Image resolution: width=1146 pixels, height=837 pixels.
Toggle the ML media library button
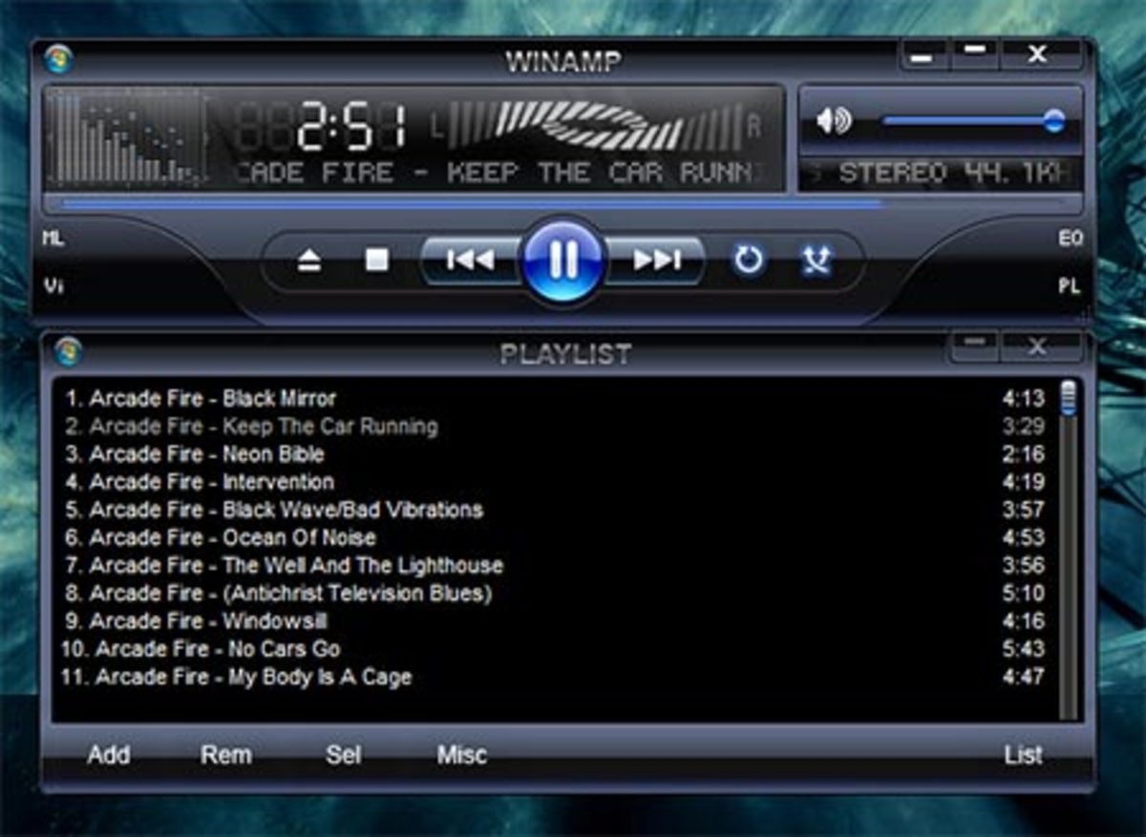[53, 239]
